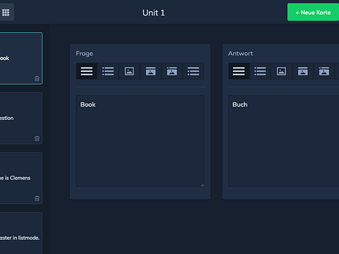This screenshot has height=254, width=339.
Task: Select image-only layout in Antwort toolbar
Action: [281, 71]
